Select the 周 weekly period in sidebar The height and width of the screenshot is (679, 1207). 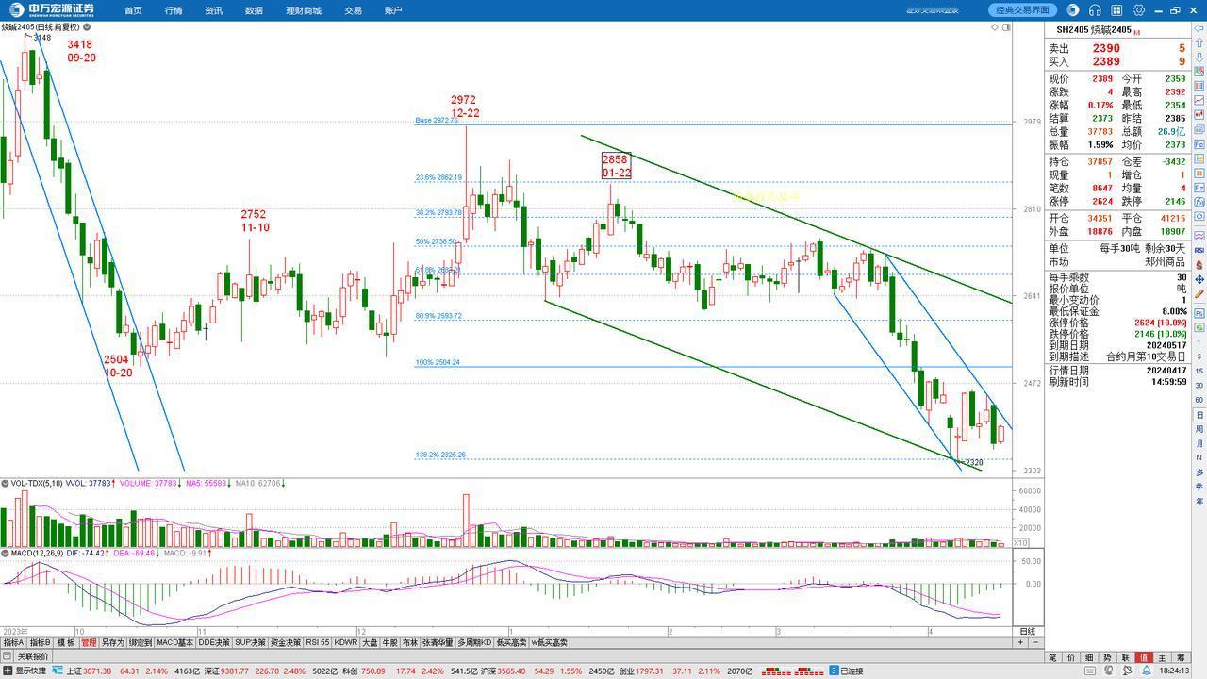(1199, 430)
